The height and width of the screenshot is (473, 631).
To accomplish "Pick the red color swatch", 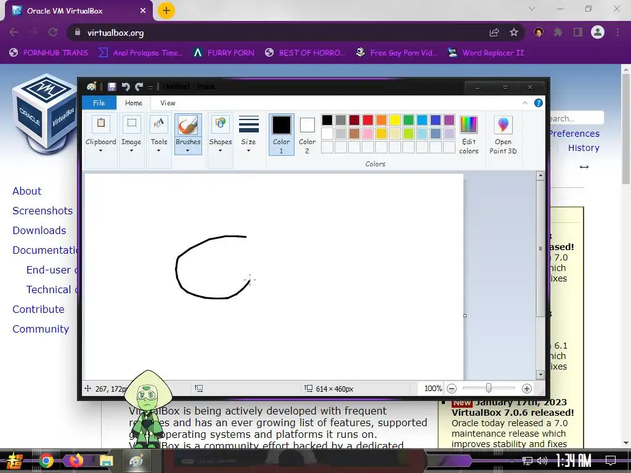I will click(368, 120).
